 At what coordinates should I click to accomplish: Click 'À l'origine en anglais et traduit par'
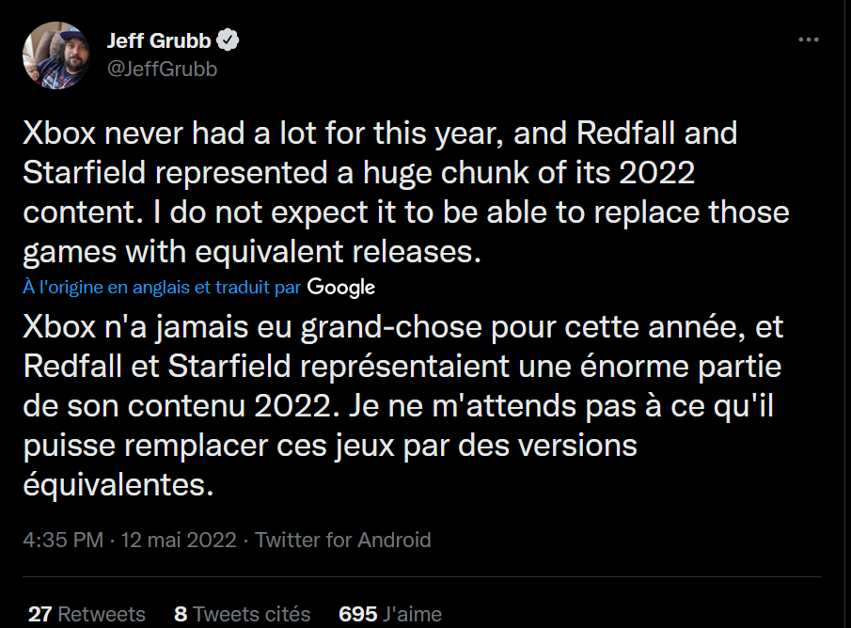(162, 287)
